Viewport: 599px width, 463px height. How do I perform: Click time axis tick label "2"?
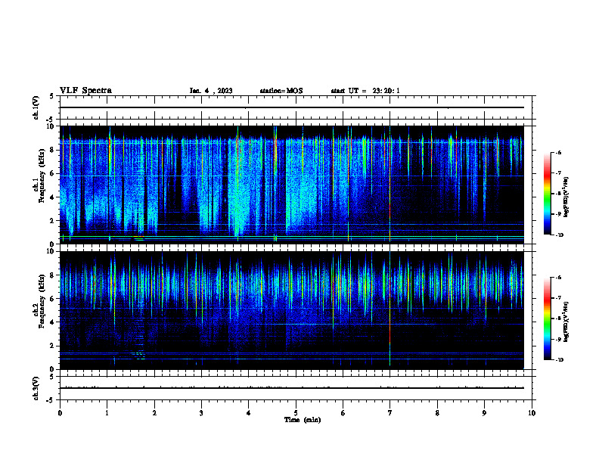click(x=154, y=413)
